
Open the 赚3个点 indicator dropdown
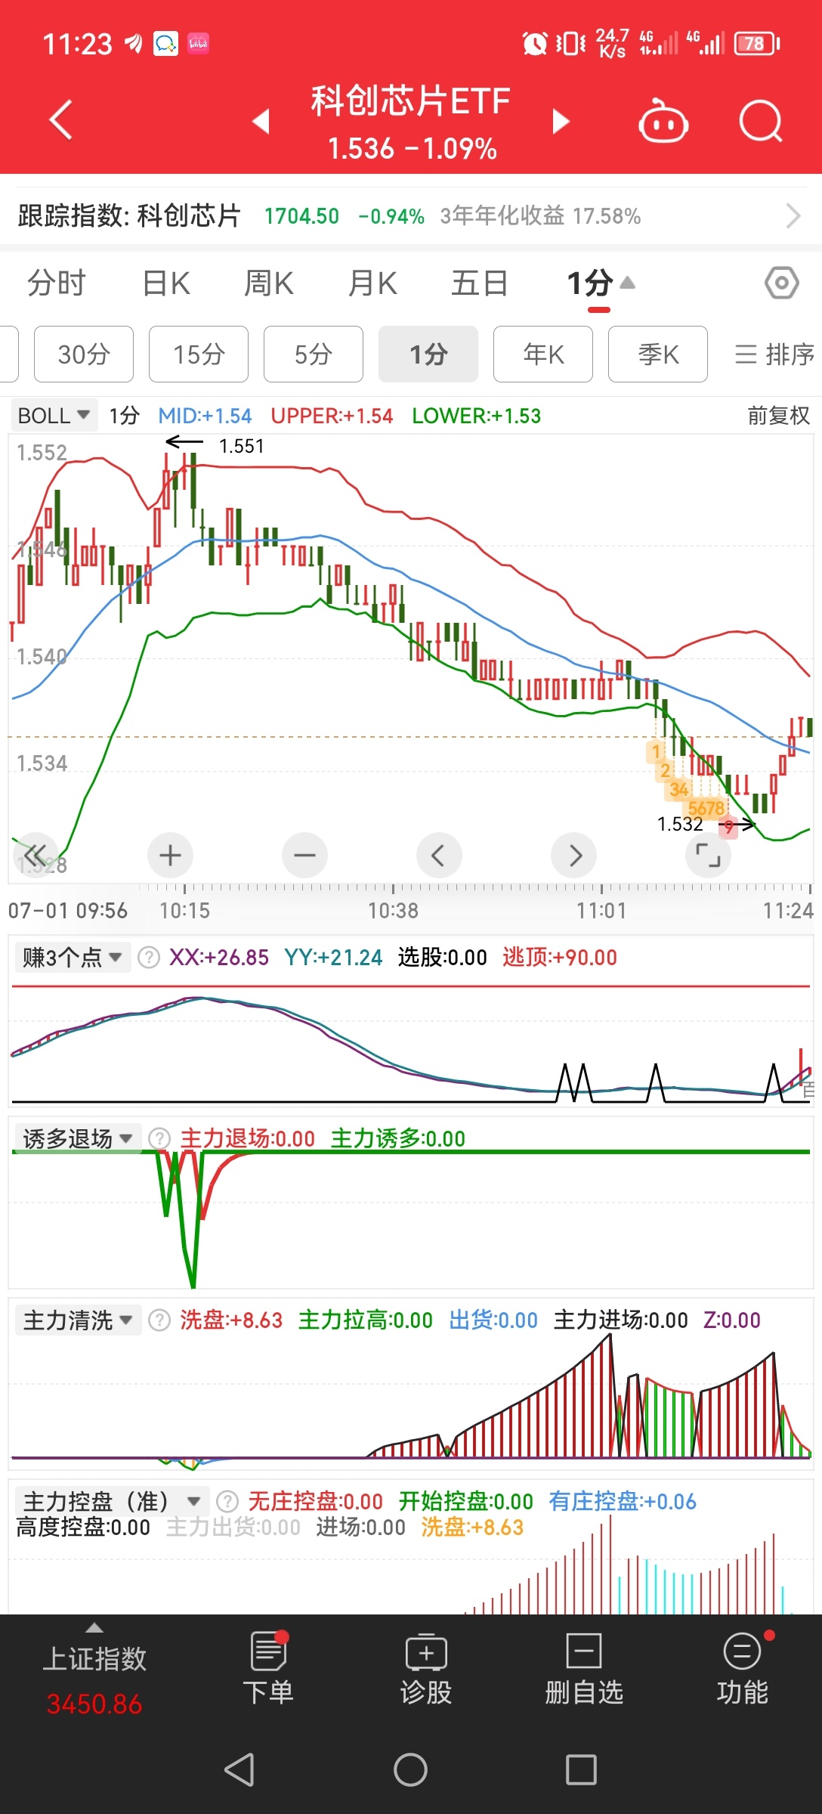[x=72, y=958]
